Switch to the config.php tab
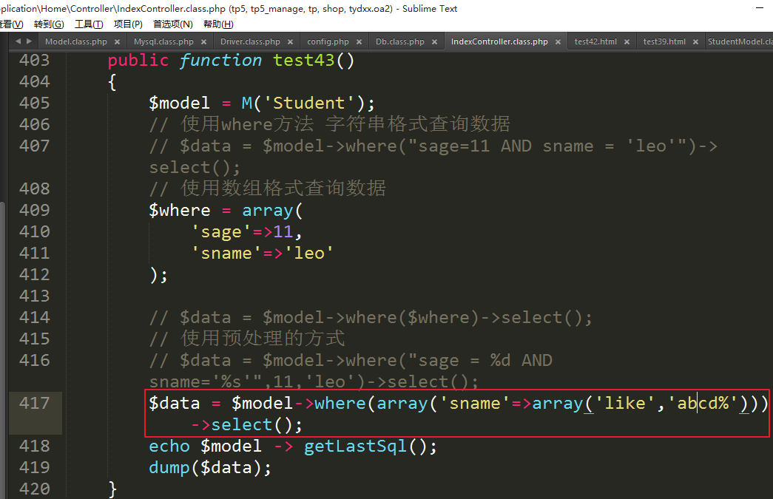The height and width of the screenshot is (499, 773). tap(328, 42)
